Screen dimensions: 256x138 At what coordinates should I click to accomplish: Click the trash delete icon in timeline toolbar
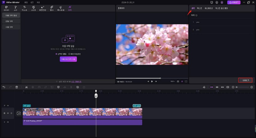click(x=17, y=87)
